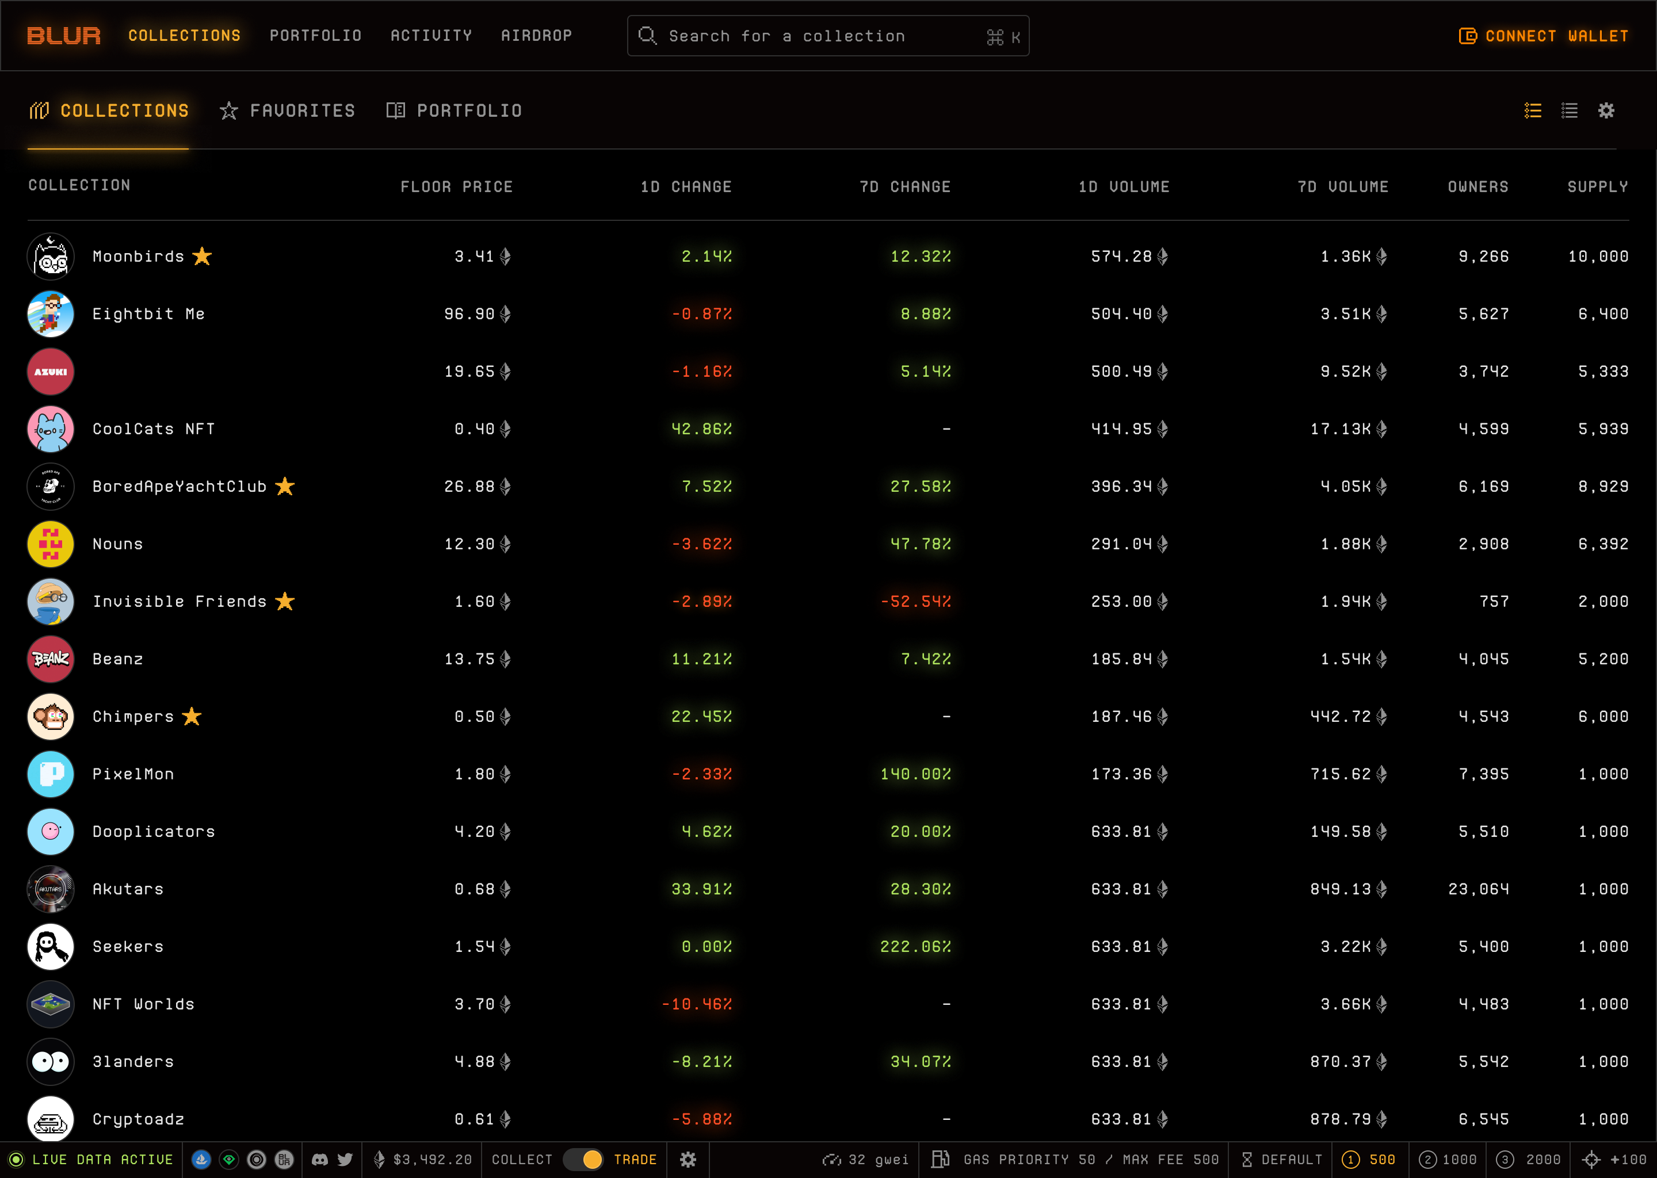Switch to compact list view icon

coord(1569,110)
